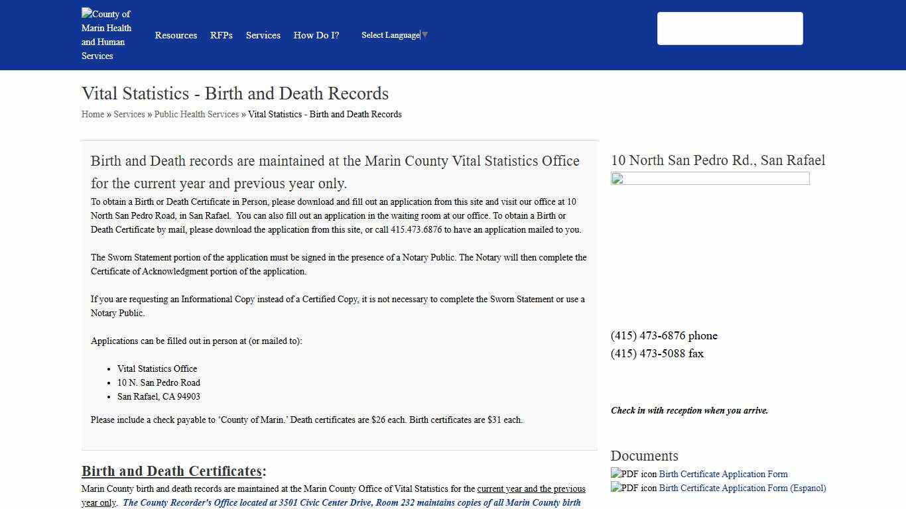Viewport: 906px width, 509px height.
Task: Click inside the search box
Action: (x=730, y=28)
